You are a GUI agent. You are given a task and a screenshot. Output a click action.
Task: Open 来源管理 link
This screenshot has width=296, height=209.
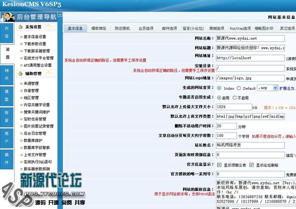(x=31, y=84)
